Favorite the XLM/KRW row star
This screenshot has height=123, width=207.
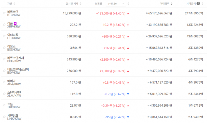(4, 94)
